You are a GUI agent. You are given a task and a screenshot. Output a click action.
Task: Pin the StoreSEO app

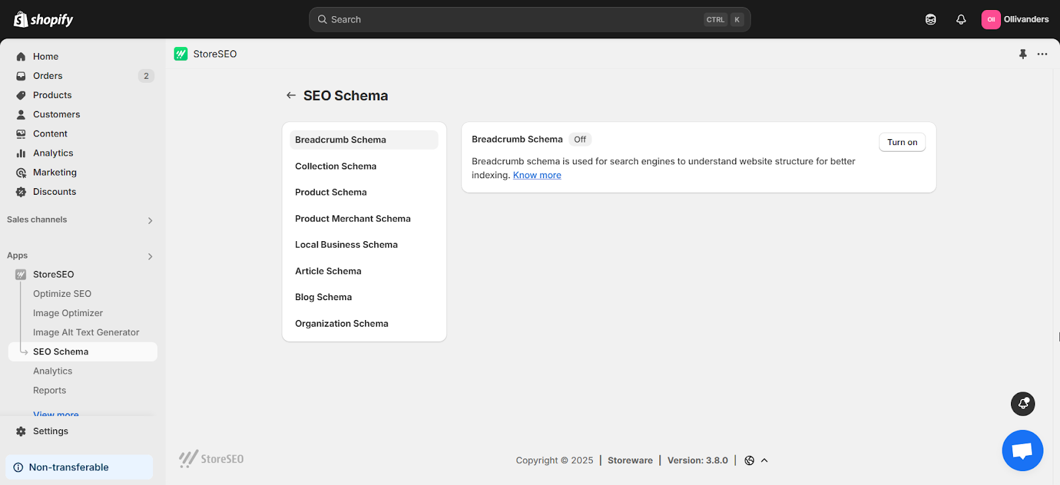[1023, 54]
